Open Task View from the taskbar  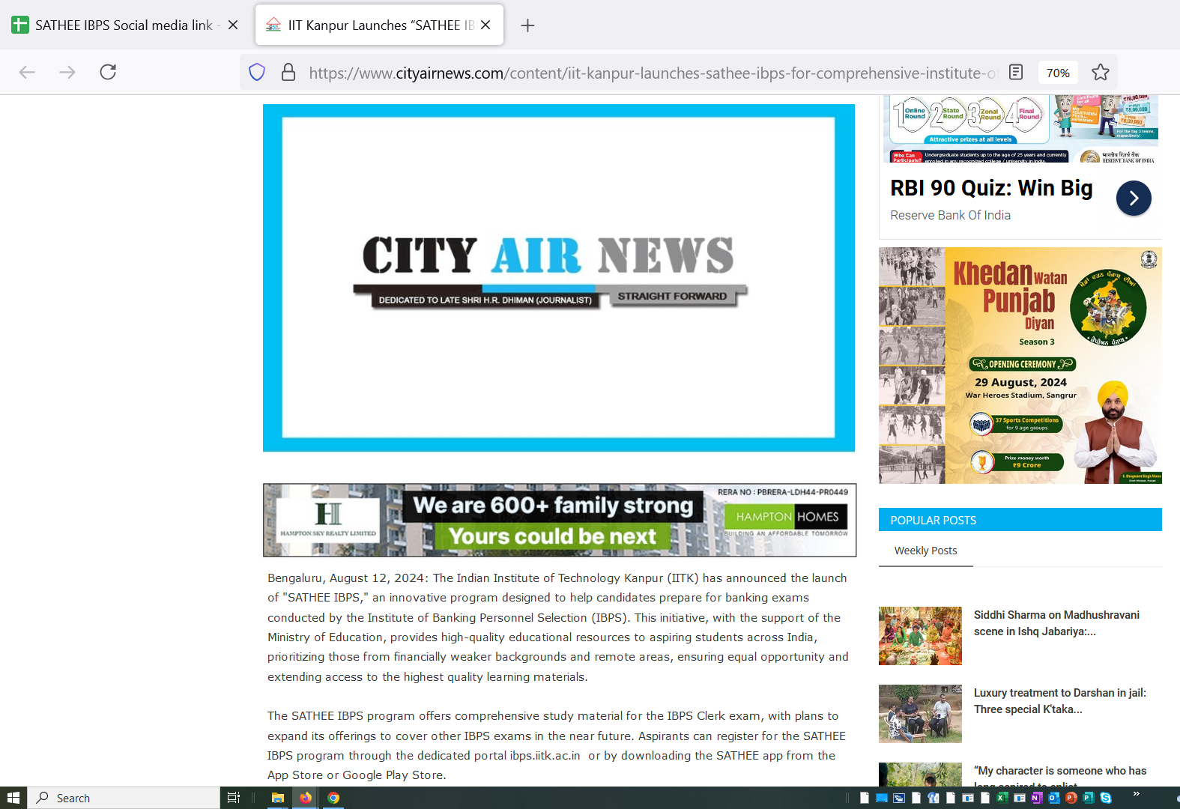[233, 798]
